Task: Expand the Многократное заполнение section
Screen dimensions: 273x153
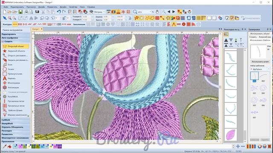Action: pyautogui.click(x=16, y=138)
